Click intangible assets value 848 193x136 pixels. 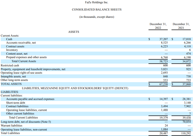pyautogui.click(x=165, y=77)
